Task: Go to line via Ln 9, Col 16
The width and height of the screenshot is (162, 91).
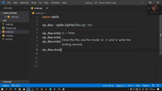Action: [x=108, y=86]
